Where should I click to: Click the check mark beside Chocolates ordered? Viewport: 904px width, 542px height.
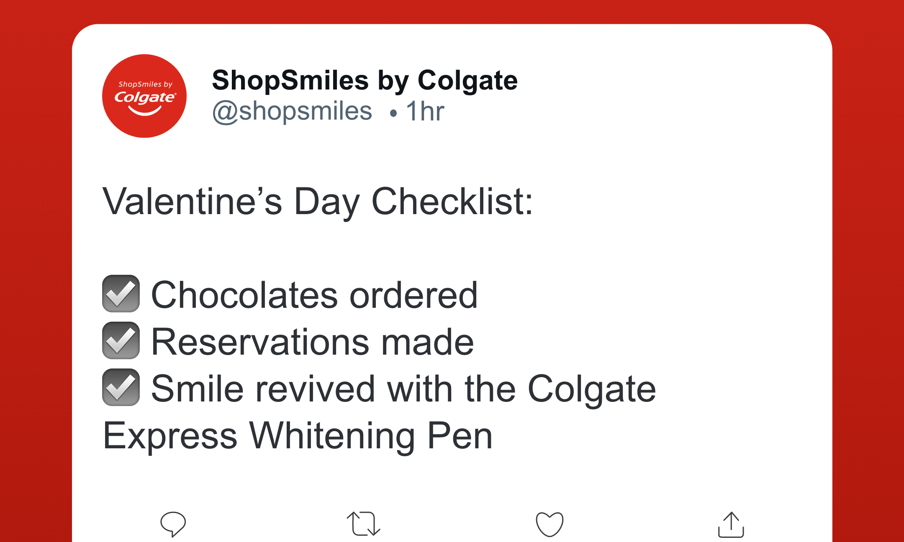coord(121,294)
